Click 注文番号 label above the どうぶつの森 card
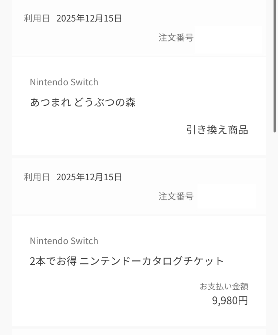 coord(176,37)
